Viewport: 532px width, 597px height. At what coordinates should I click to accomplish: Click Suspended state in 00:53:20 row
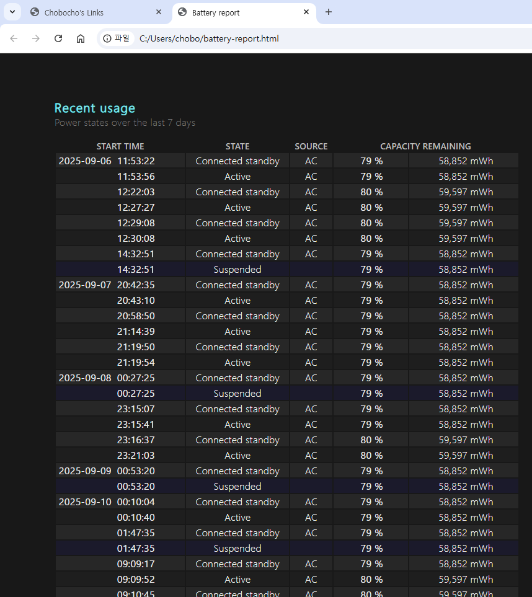[237, 487]
